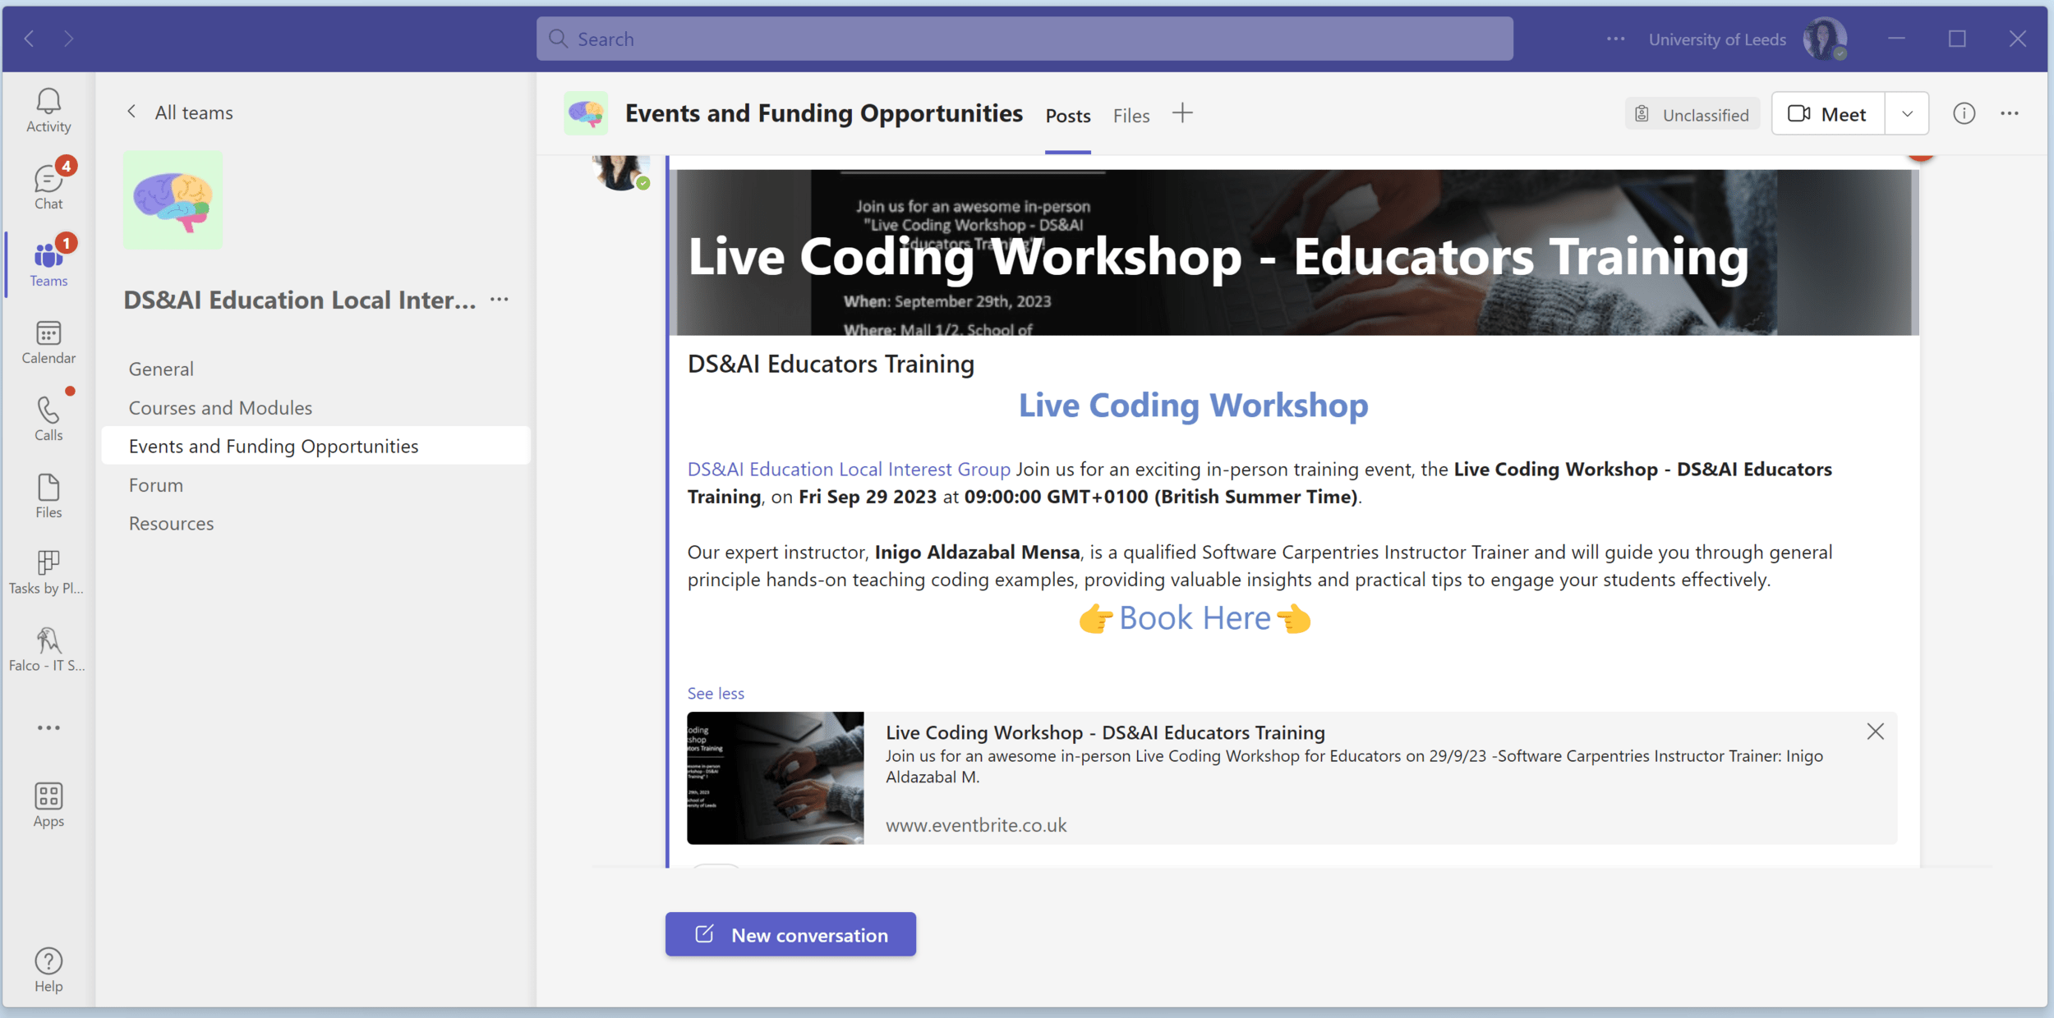This screenshot has height=1018, width=2054.
Task: Open the Apps store icon
Action: click(x=48, y=805)
